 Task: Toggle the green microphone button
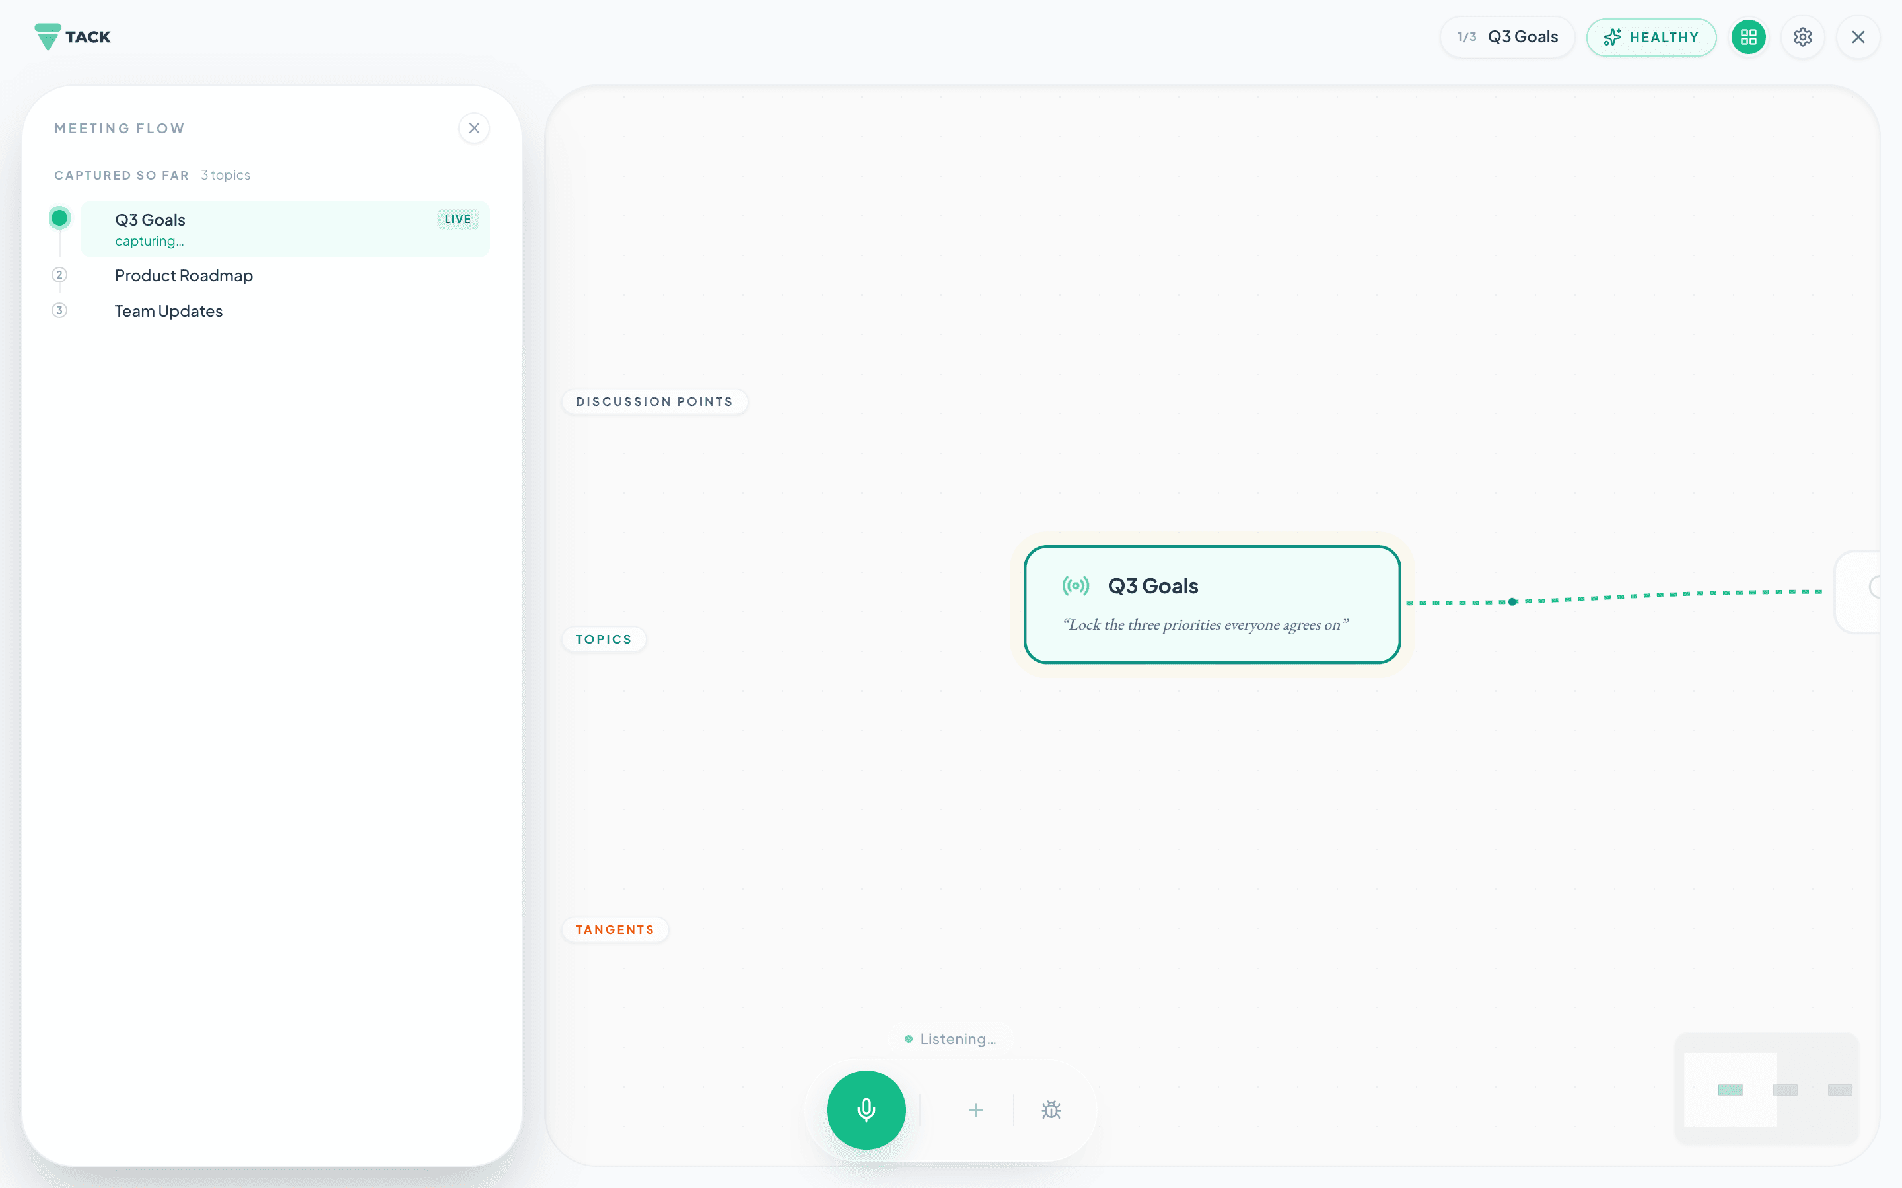866,1109
